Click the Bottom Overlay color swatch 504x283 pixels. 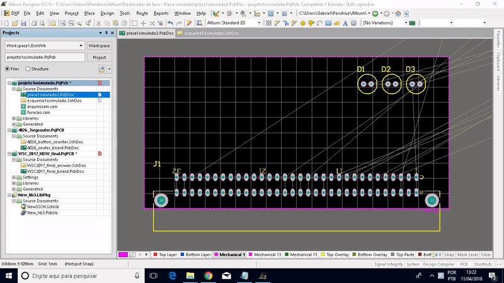[x=354, y=255]
